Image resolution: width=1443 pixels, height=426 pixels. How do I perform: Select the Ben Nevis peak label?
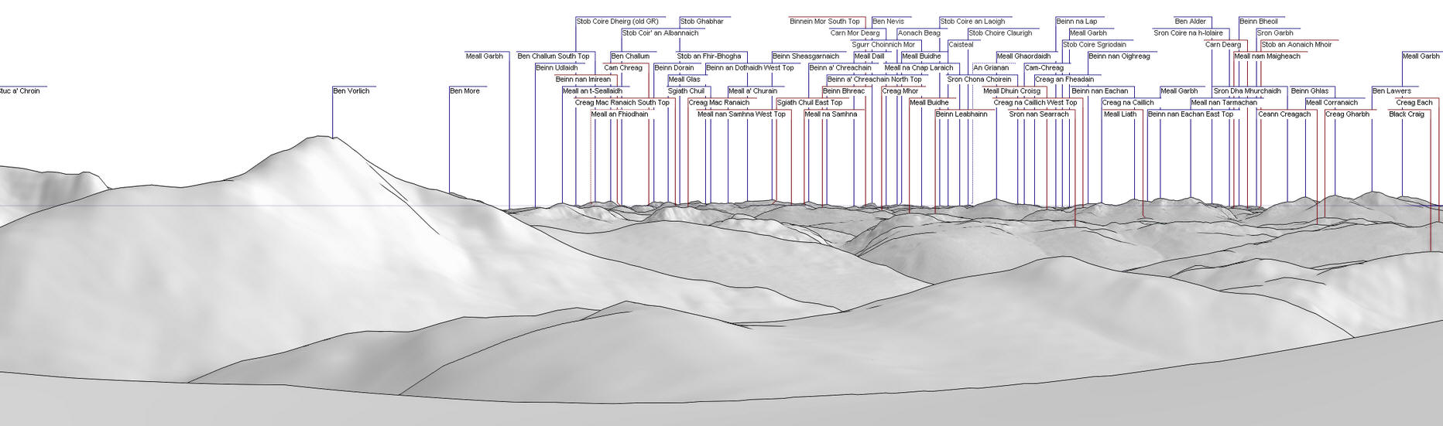point(887,22)
